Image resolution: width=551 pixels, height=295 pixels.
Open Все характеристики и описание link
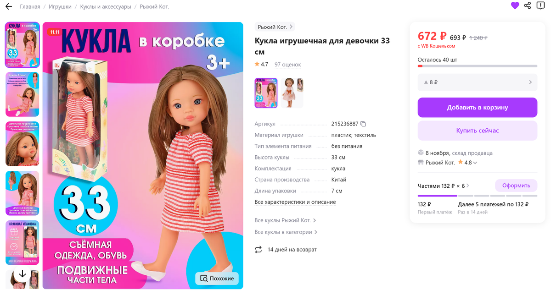pyautogui.click(x=295, y=202)
